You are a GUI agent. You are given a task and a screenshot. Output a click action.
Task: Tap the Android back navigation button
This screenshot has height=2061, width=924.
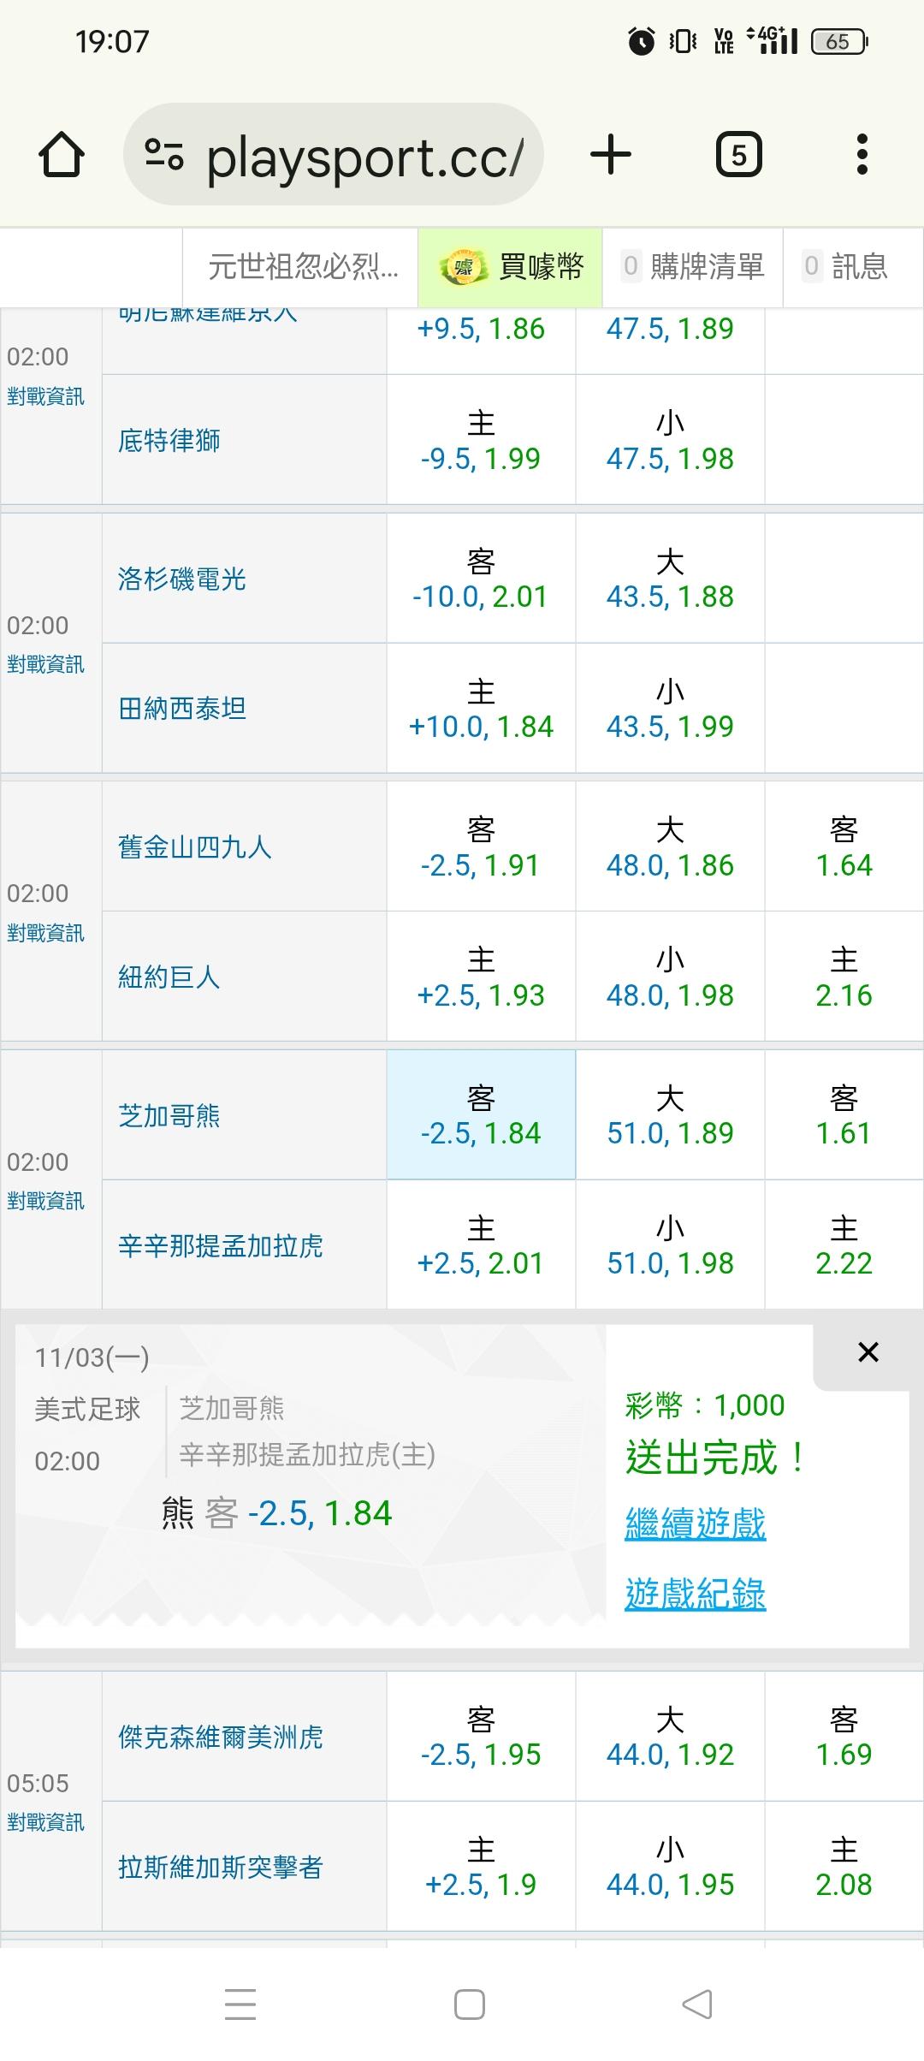click(697, 2005)
